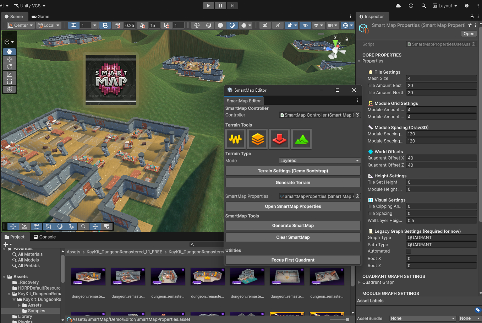Toggle scene visibility eye in toolbar
Screen dimensions: 482x323
305,25
